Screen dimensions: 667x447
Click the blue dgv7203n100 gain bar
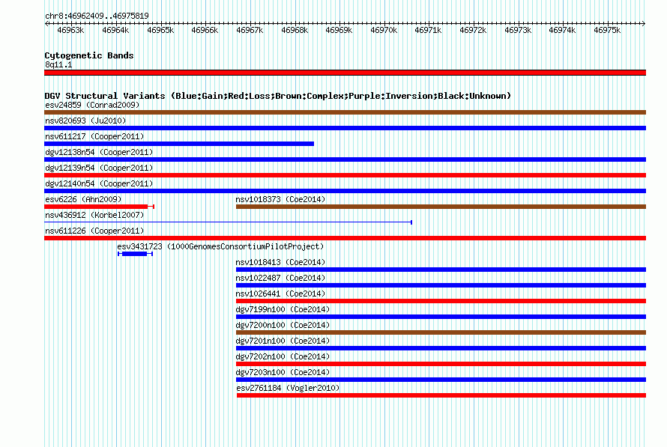pos(441,380)
